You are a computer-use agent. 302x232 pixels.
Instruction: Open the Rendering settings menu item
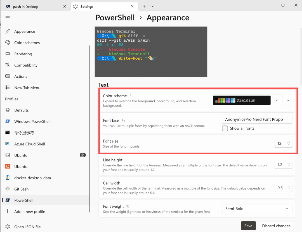tap(23, 54)
